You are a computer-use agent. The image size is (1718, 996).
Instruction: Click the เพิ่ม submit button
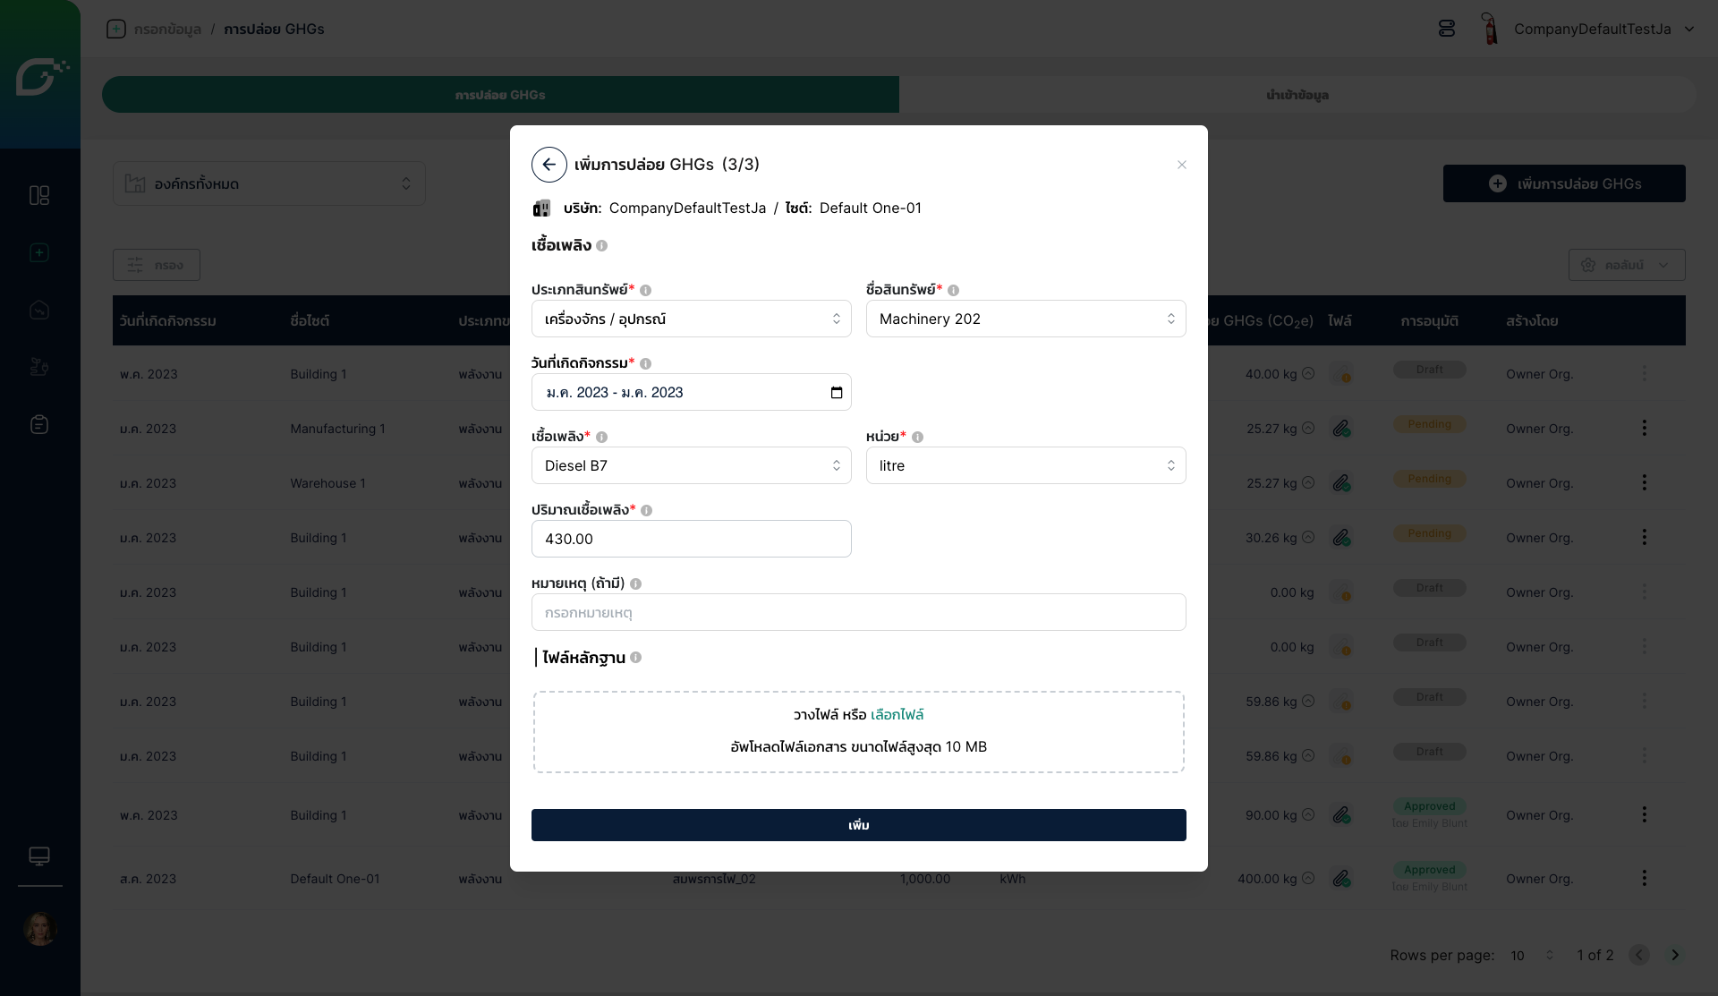(858, 825)
